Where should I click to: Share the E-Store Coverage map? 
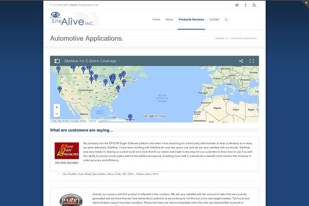coord(241,61)
